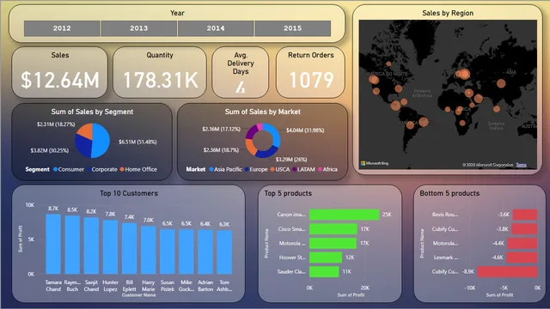Click the Bottom 5 products title

(449, 193)
